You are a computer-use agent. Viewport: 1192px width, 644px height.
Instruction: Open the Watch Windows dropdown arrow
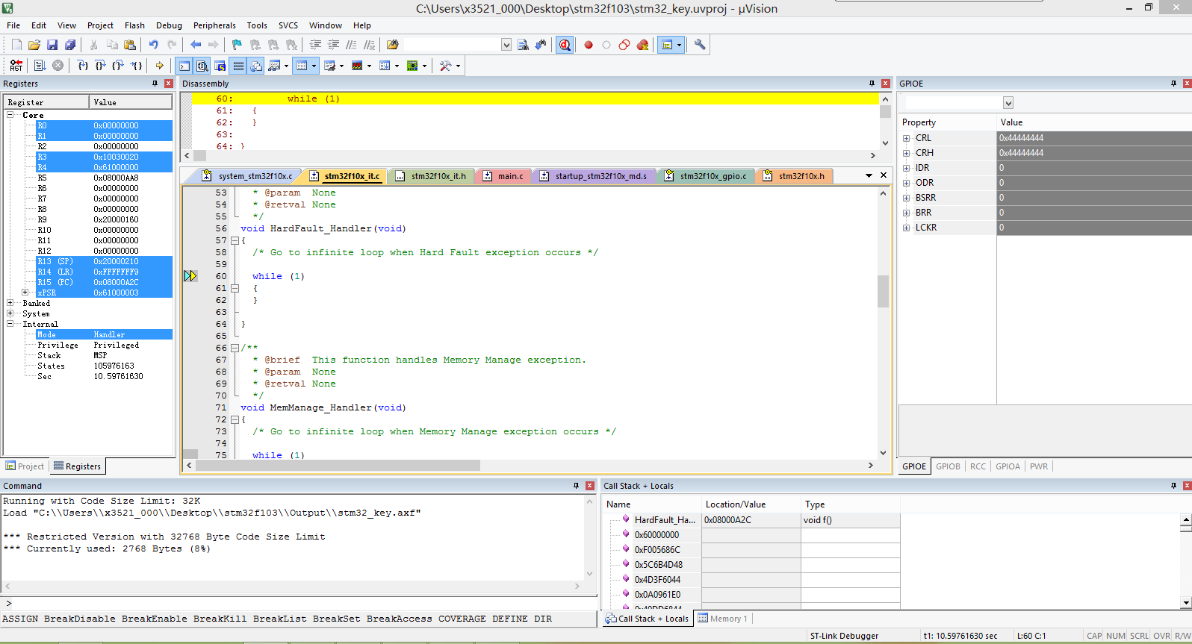coord(286,66)
